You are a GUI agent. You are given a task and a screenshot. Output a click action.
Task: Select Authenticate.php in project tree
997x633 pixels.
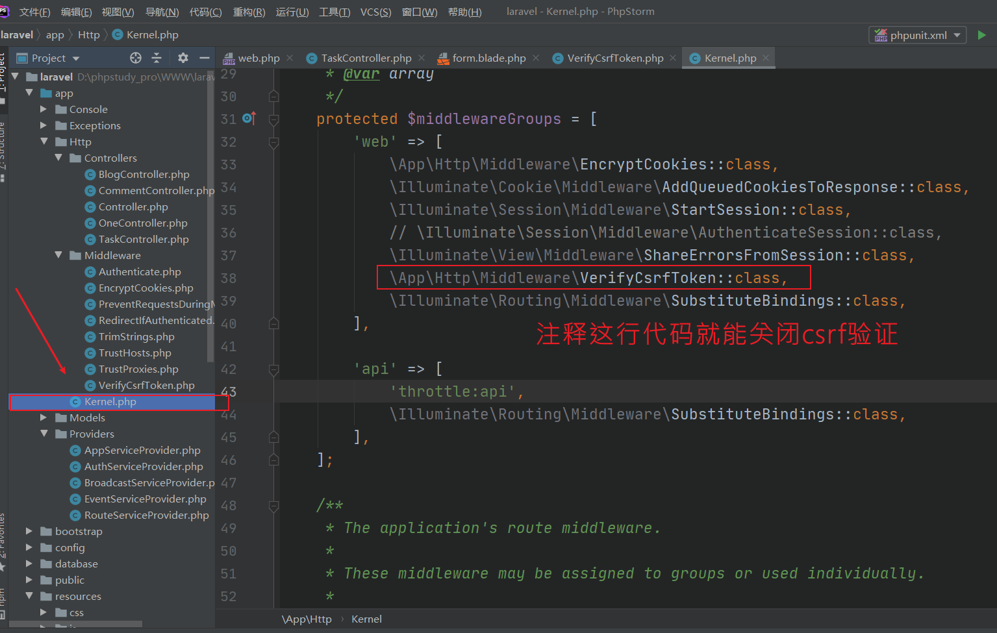pyautogui.click(x=133, y=271)
